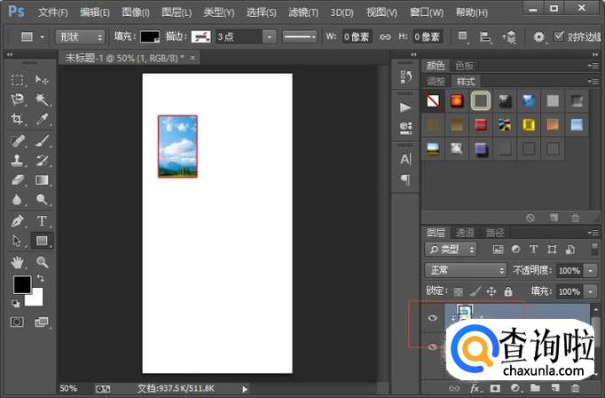Select the Clone Stamp tool

[x=17, y=161]
